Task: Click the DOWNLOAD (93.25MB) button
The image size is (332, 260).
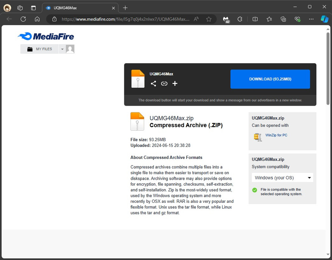Action: (270, 79)
